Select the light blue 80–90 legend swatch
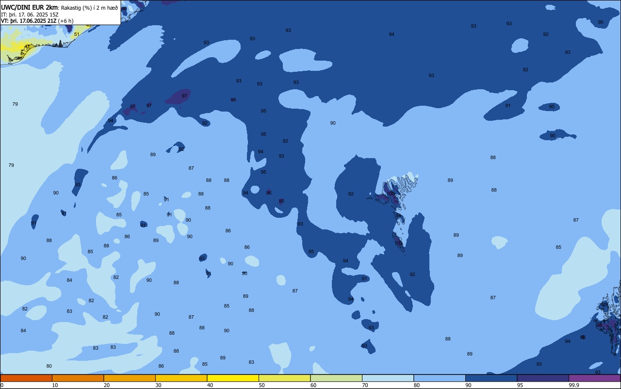621x389 pixels. pos(440,378)
